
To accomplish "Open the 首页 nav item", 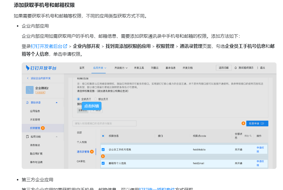I will pos(82,68).
